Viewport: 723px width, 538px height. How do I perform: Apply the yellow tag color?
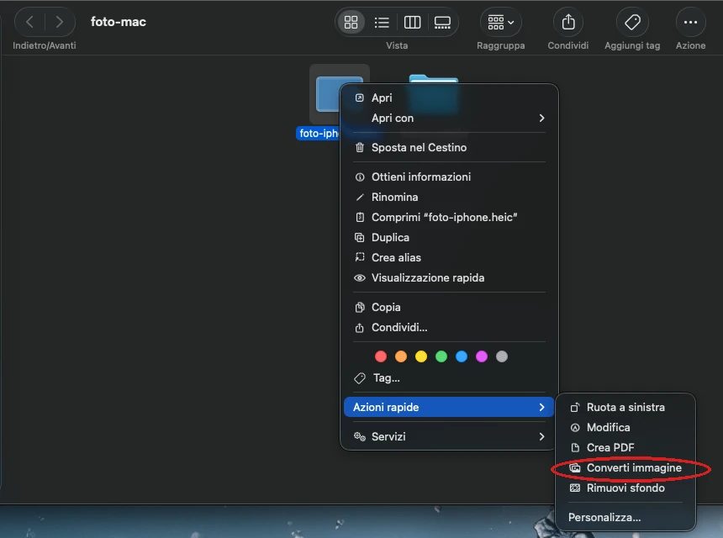point(421,356)
